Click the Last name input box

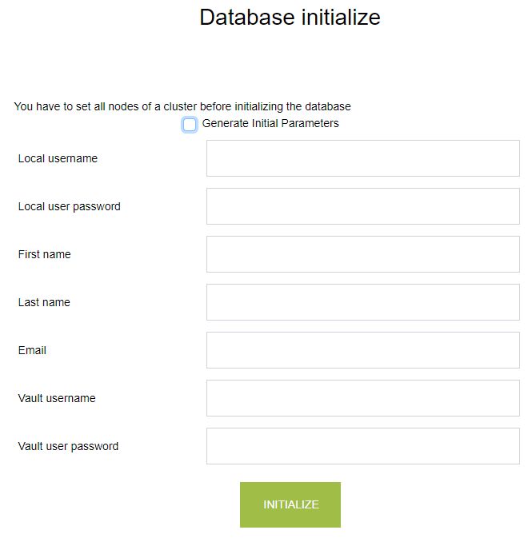[x=362, y=302]
